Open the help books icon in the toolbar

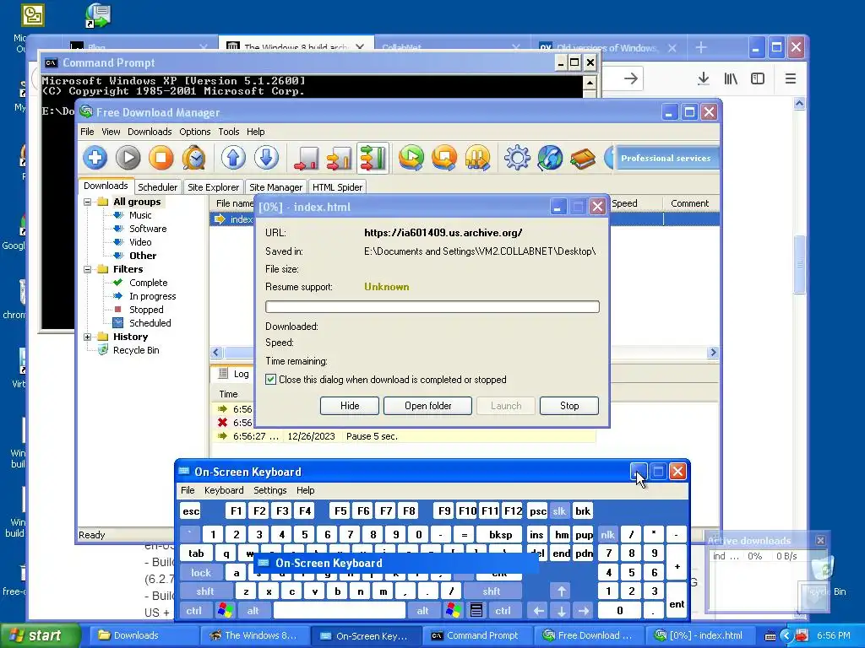[583, 158]
